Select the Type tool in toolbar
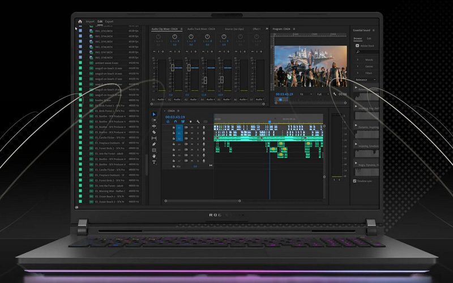Image resolution: width=453 pixels, height=283 pixels. click(x=154, y=162)
